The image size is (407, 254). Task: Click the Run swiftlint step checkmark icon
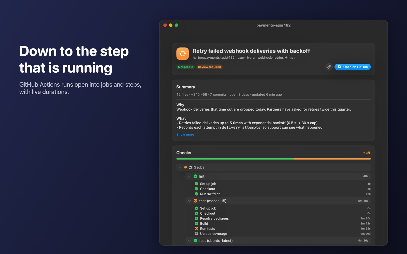click(196, 194)
